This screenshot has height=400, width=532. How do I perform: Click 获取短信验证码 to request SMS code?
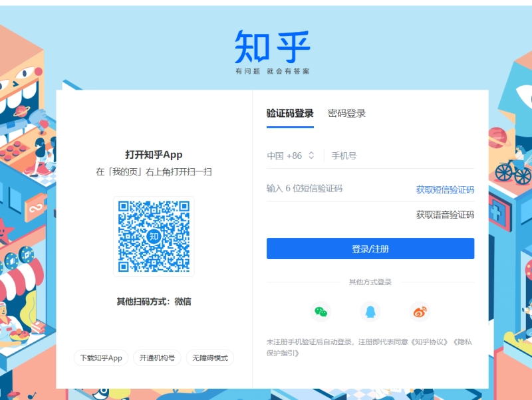coord(444,189)
